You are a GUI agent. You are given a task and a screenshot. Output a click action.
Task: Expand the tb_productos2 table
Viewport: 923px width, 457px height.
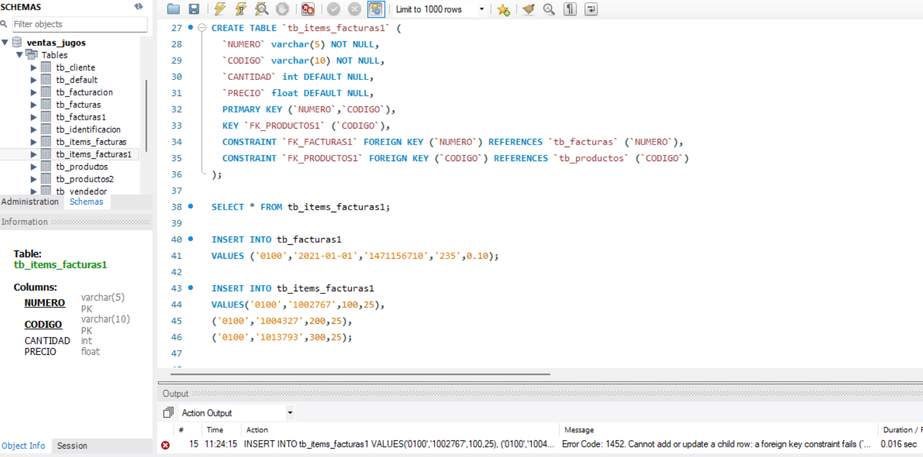(34, 179)
